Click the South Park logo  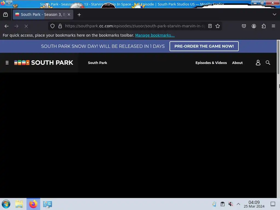tap(44, 63)
